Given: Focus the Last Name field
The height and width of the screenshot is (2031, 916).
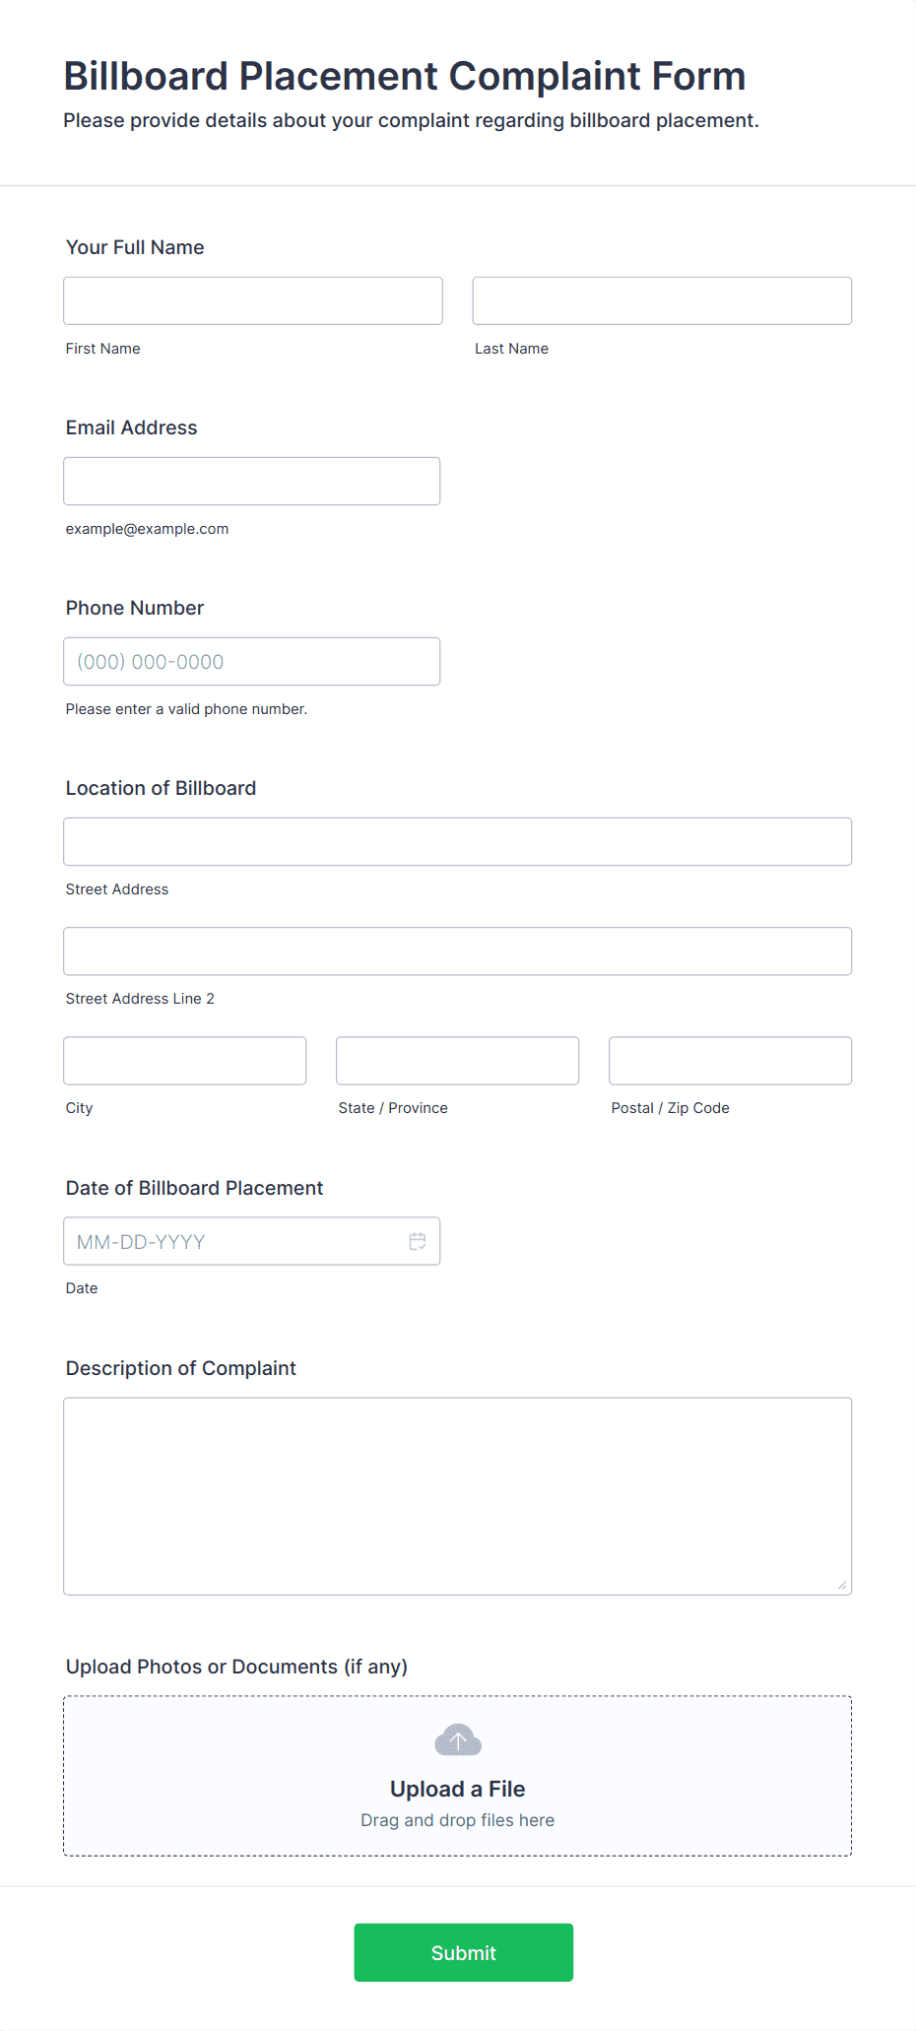Looking at the screenshot, I should click(x=662, y=300).
